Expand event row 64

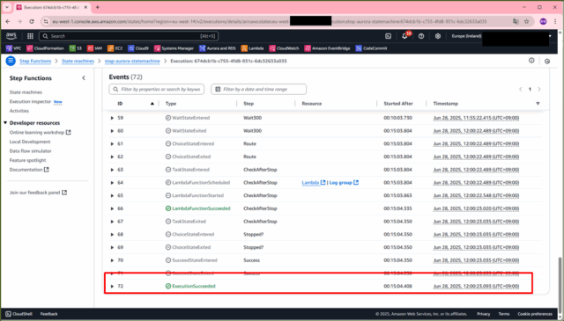(112, 182)
